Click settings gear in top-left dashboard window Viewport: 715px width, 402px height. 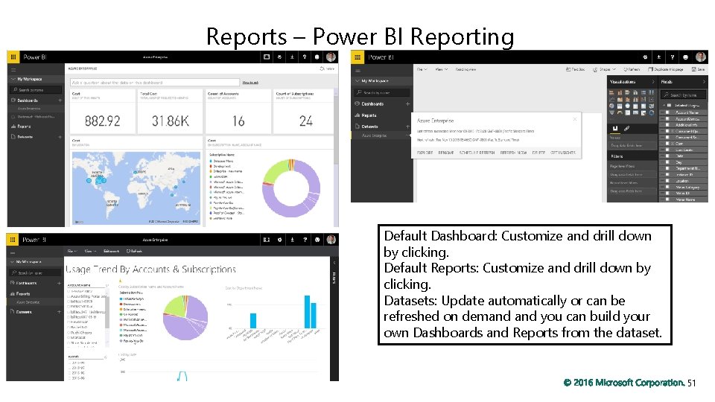coord(279,57)
